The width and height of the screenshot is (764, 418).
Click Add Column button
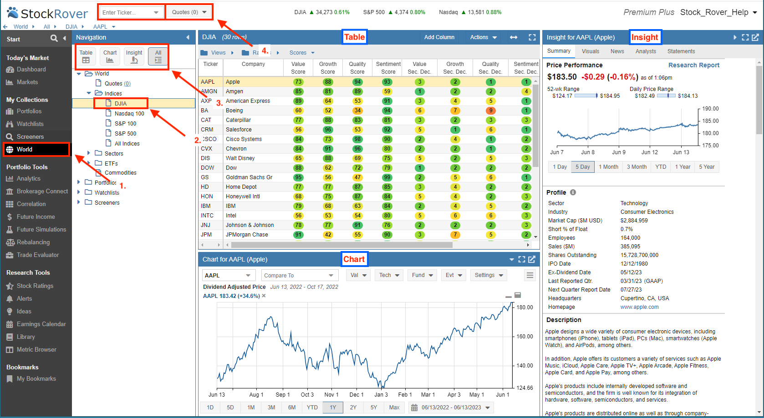tap(439, 37)
